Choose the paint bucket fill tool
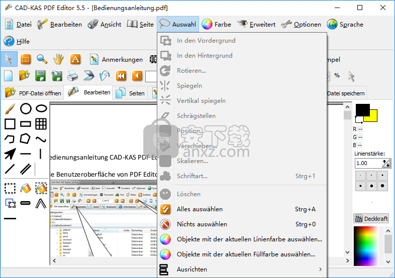This screenshot has width=395, height=278. click(26, 188)
